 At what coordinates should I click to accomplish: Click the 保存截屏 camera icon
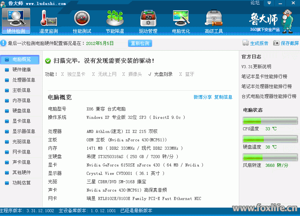(x=276, y=43)
